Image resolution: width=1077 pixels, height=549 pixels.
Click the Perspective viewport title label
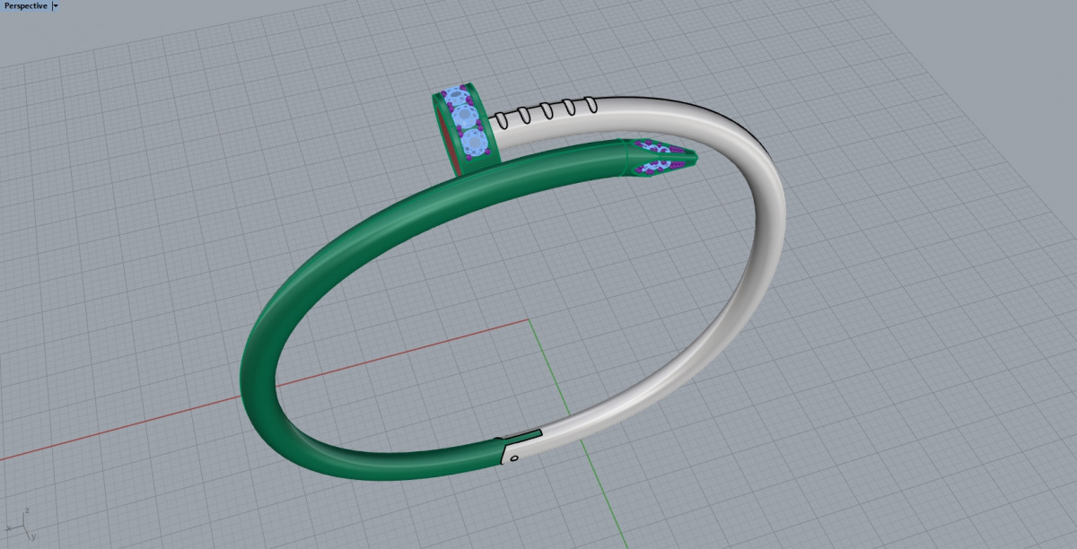pyautogui.click(x=25, y=5)
